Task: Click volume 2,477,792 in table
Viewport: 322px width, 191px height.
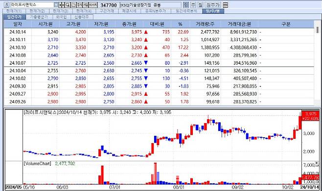Action: pos(210,32)
